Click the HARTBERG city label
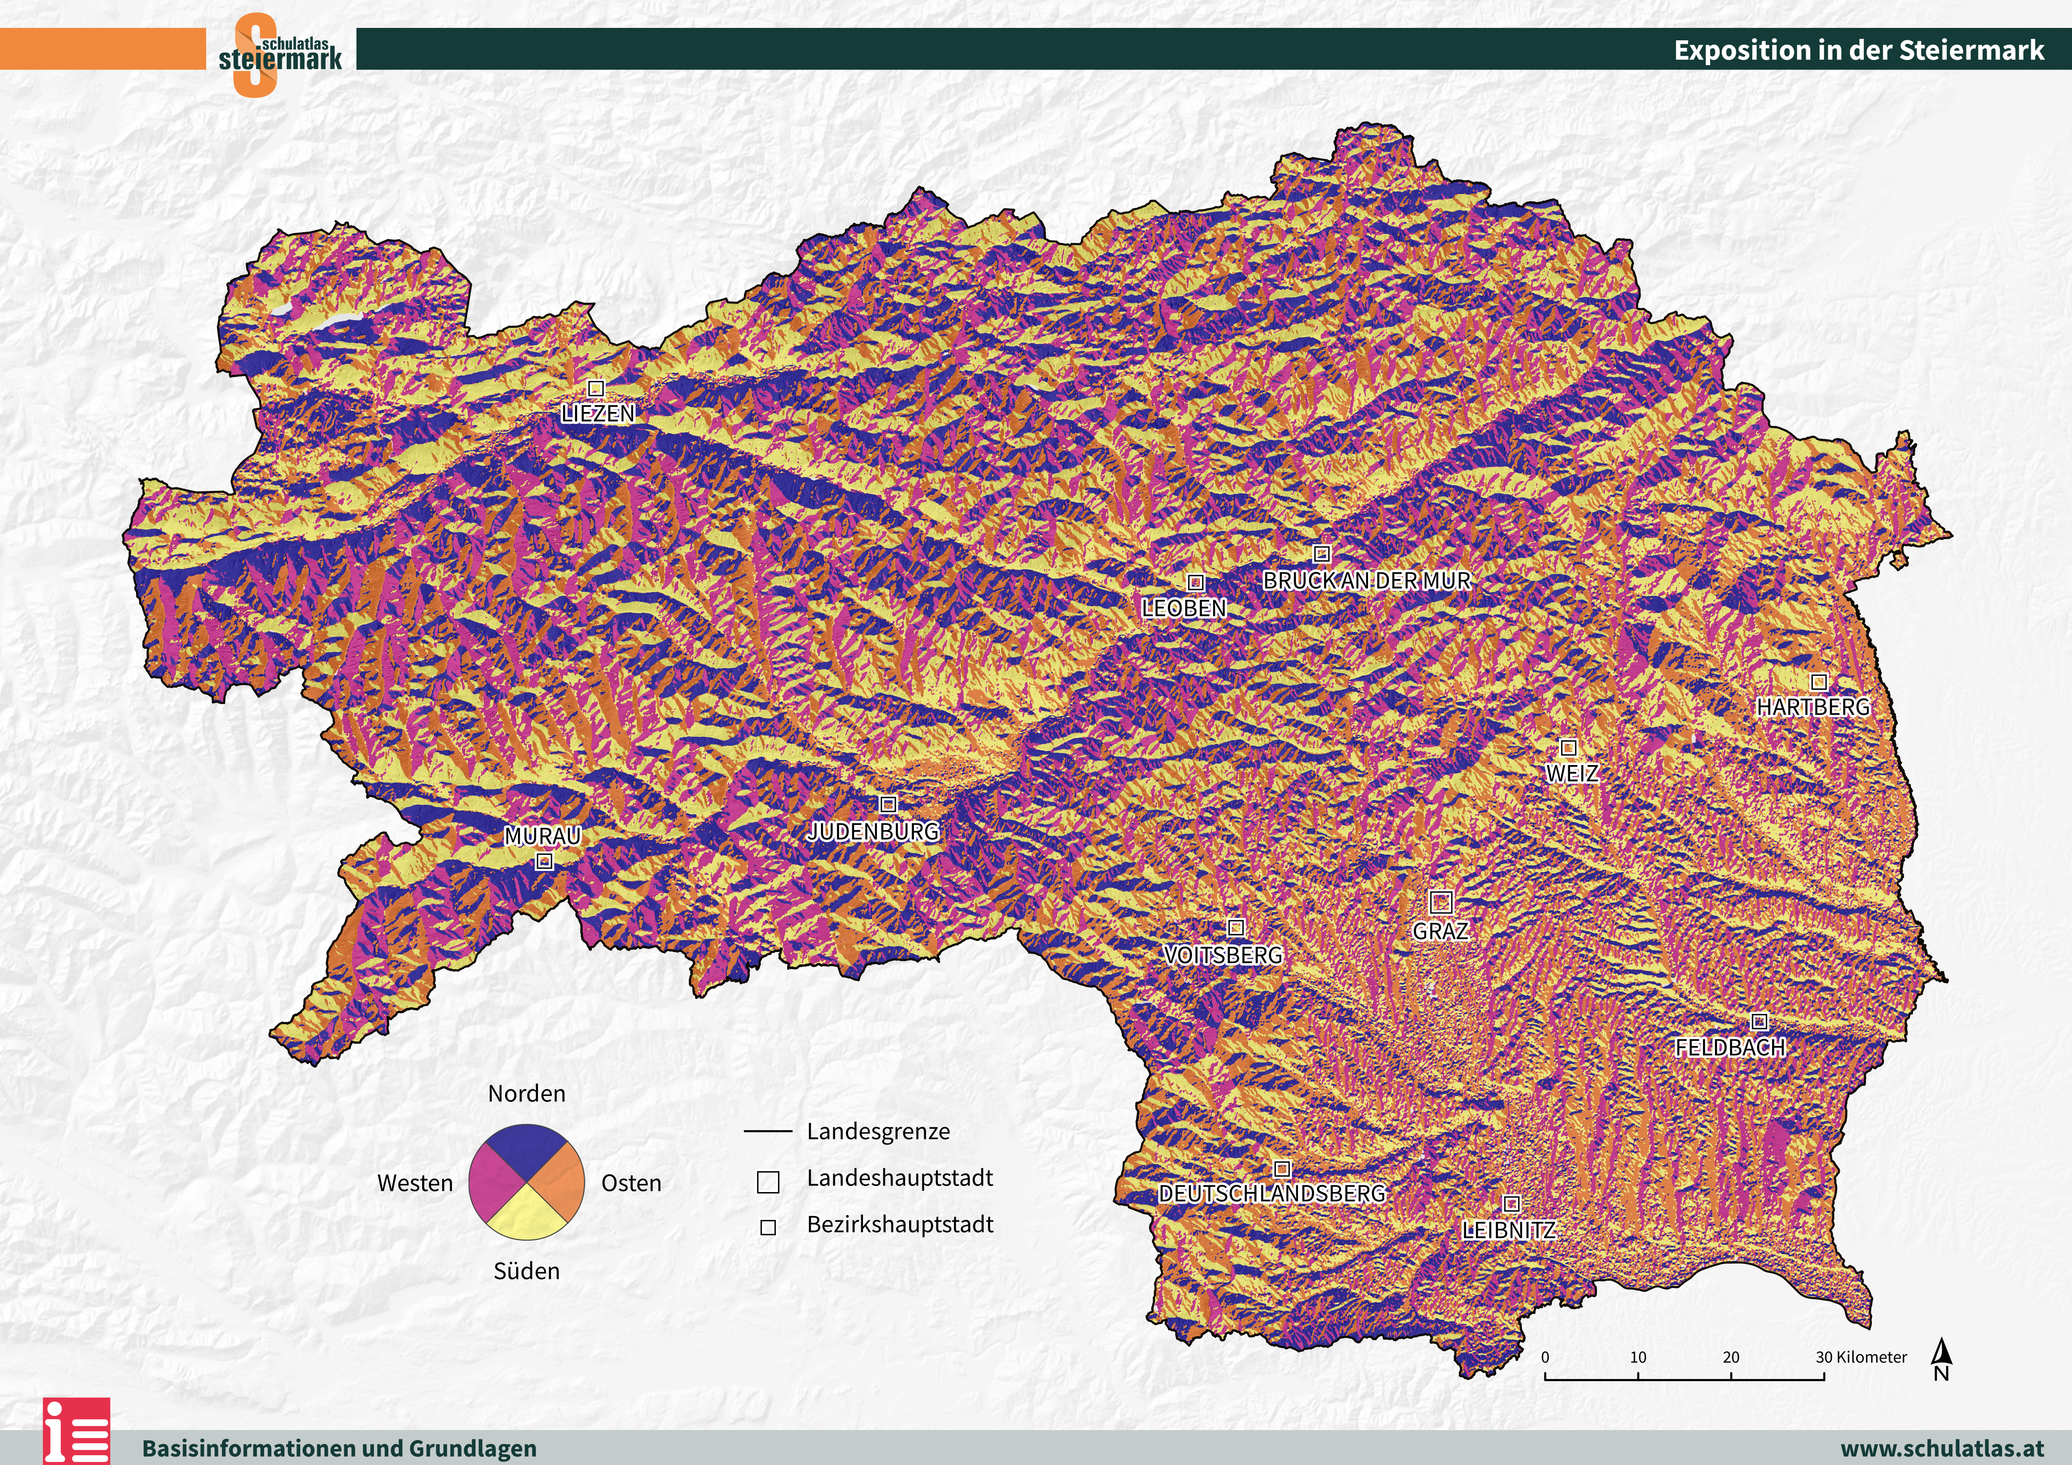Screen dimensions: 2072x1465 pyautogui.click(x=1814, y=707)
